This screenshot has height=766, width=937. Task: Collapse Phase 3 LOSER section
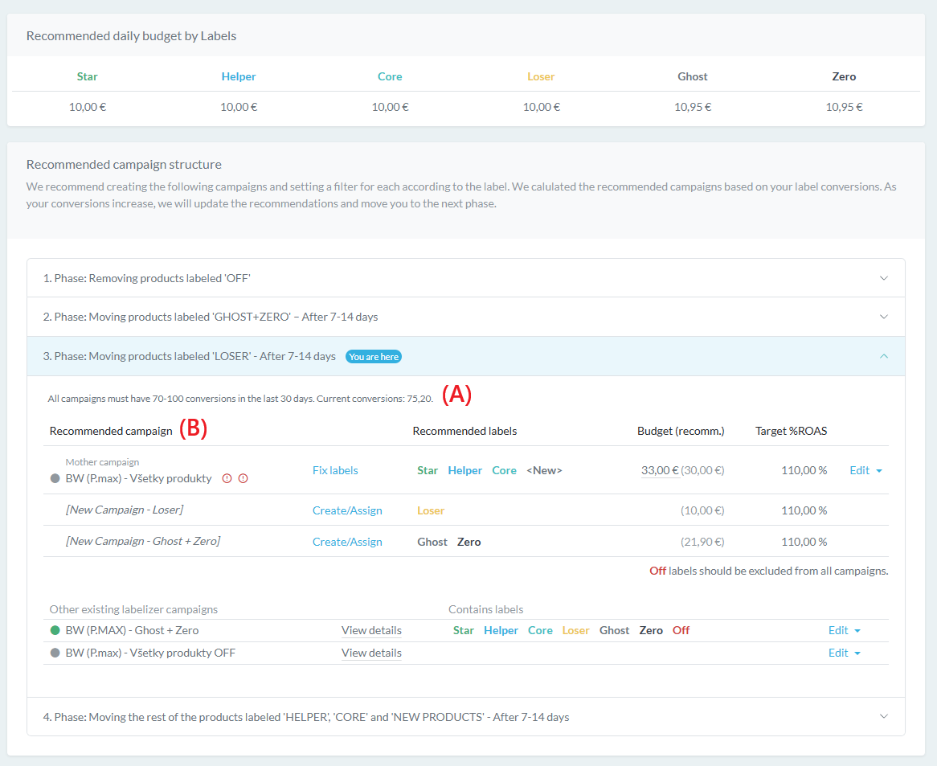(884, 356)
